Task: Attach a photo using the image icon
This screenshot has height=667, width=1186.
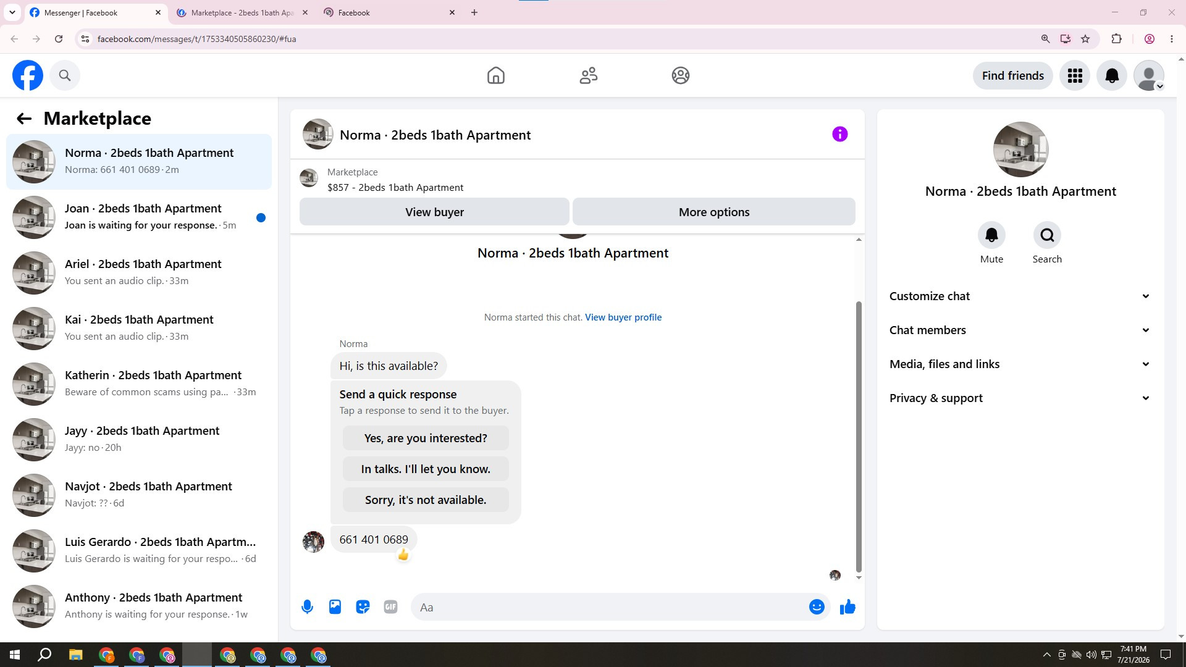Action: 335,607
